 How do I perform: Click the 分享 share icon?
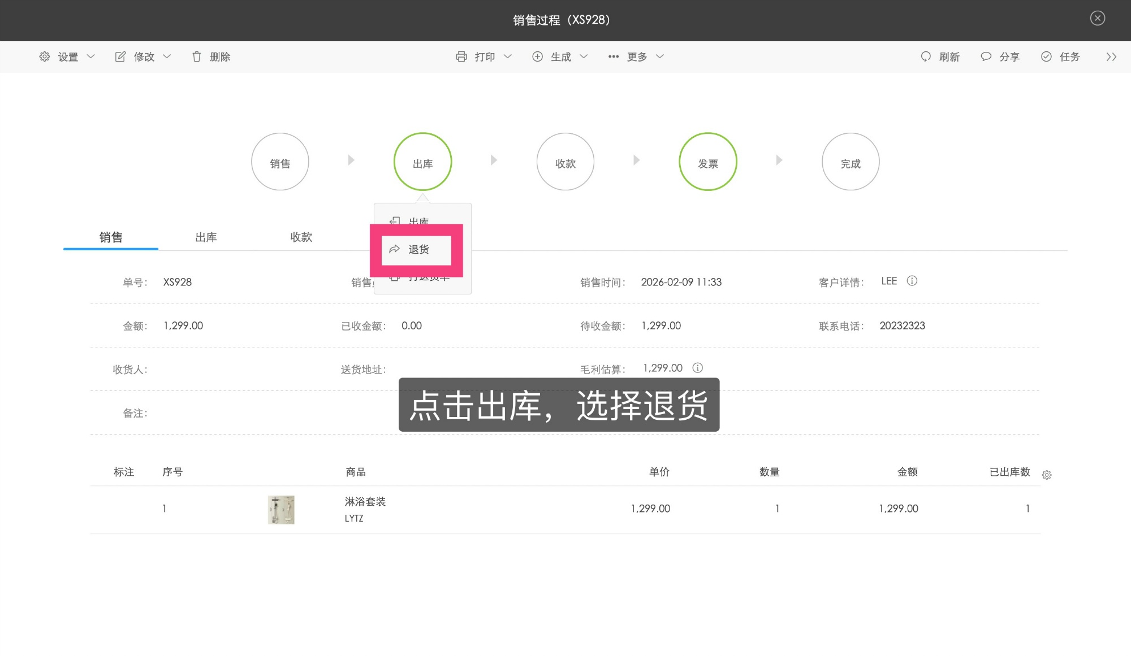coord(986,57)
